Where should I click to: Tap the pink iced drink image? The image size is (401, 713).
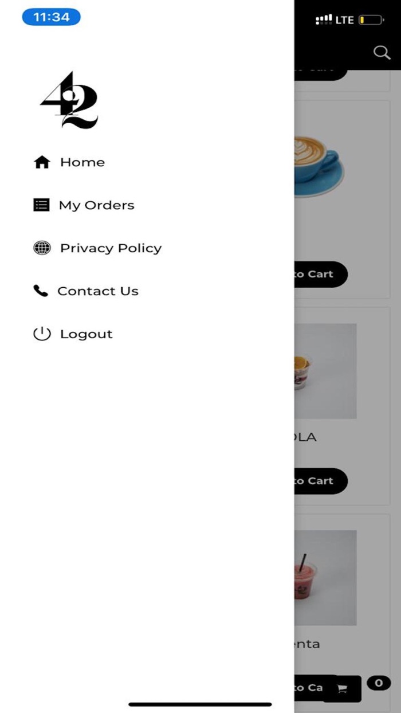tap(325, 577)
